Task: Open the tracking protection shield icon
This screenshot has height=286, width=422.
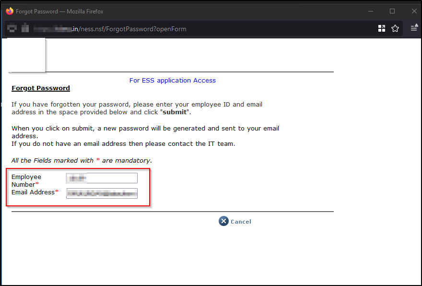Action: [x=12, y=29]
